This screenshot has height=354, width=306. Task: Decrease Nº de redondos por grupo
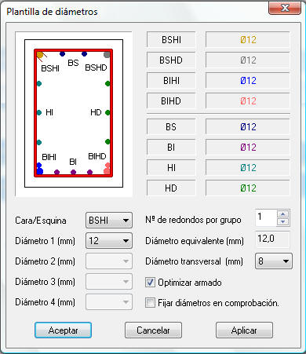point(282,222)
